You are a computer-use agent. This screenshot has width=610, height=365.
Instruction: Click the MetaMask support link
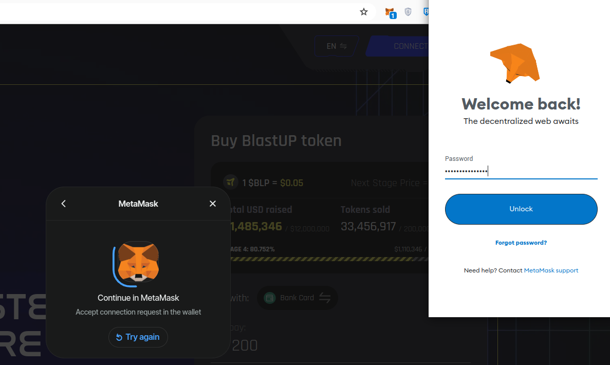tap(551, 270)
